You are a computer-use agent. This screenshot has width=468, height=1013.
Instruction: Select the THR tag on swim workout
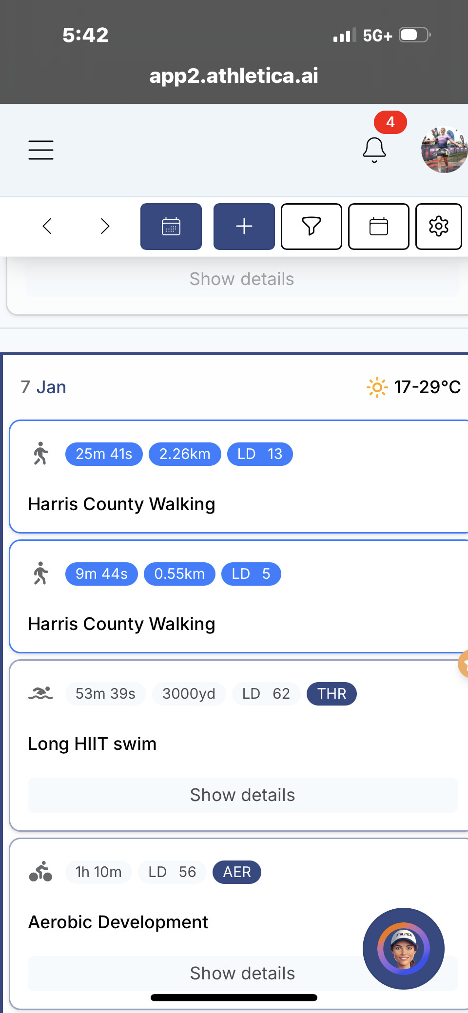tap(331, 694)
